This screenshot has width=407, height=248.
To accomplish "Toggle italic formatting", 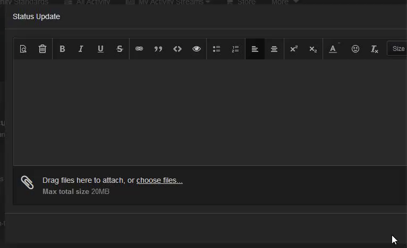I will tap(81, 49).
